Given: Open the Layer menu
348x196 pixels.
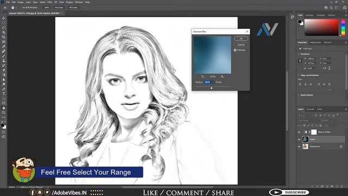Looking at the screenshot, I should pos(28,2).
